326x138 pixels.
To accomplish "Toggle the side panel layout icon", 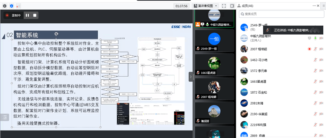I will (232, 6).
